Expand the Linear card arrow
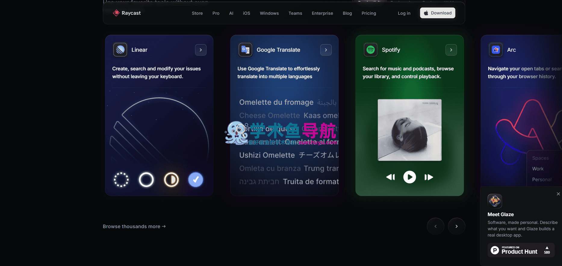Image resolution: width=562 pixels, height=266 pixels. [x=201, y=50]
